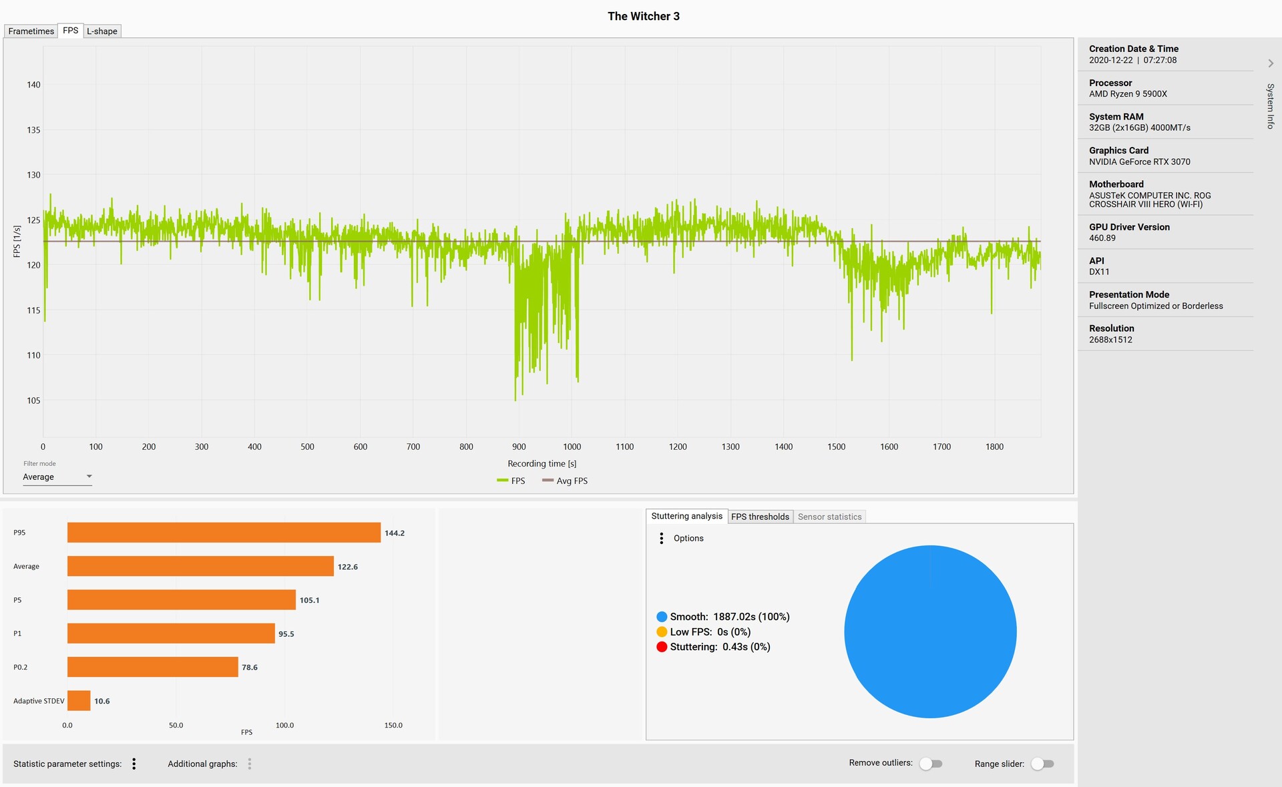
Task: Open the Sensor statistics tab
Action: pyautogui.click(x=829, y=517)
